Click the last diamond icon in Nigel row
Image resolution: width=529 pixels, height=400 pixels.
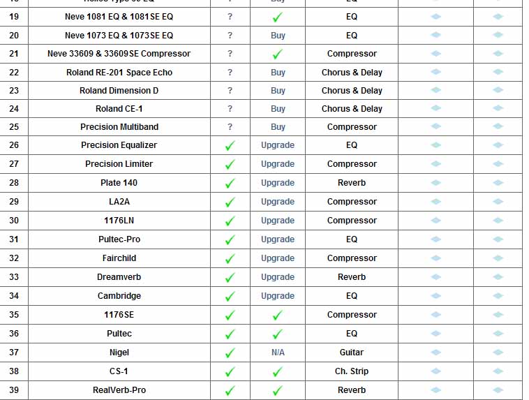point(498,353)
